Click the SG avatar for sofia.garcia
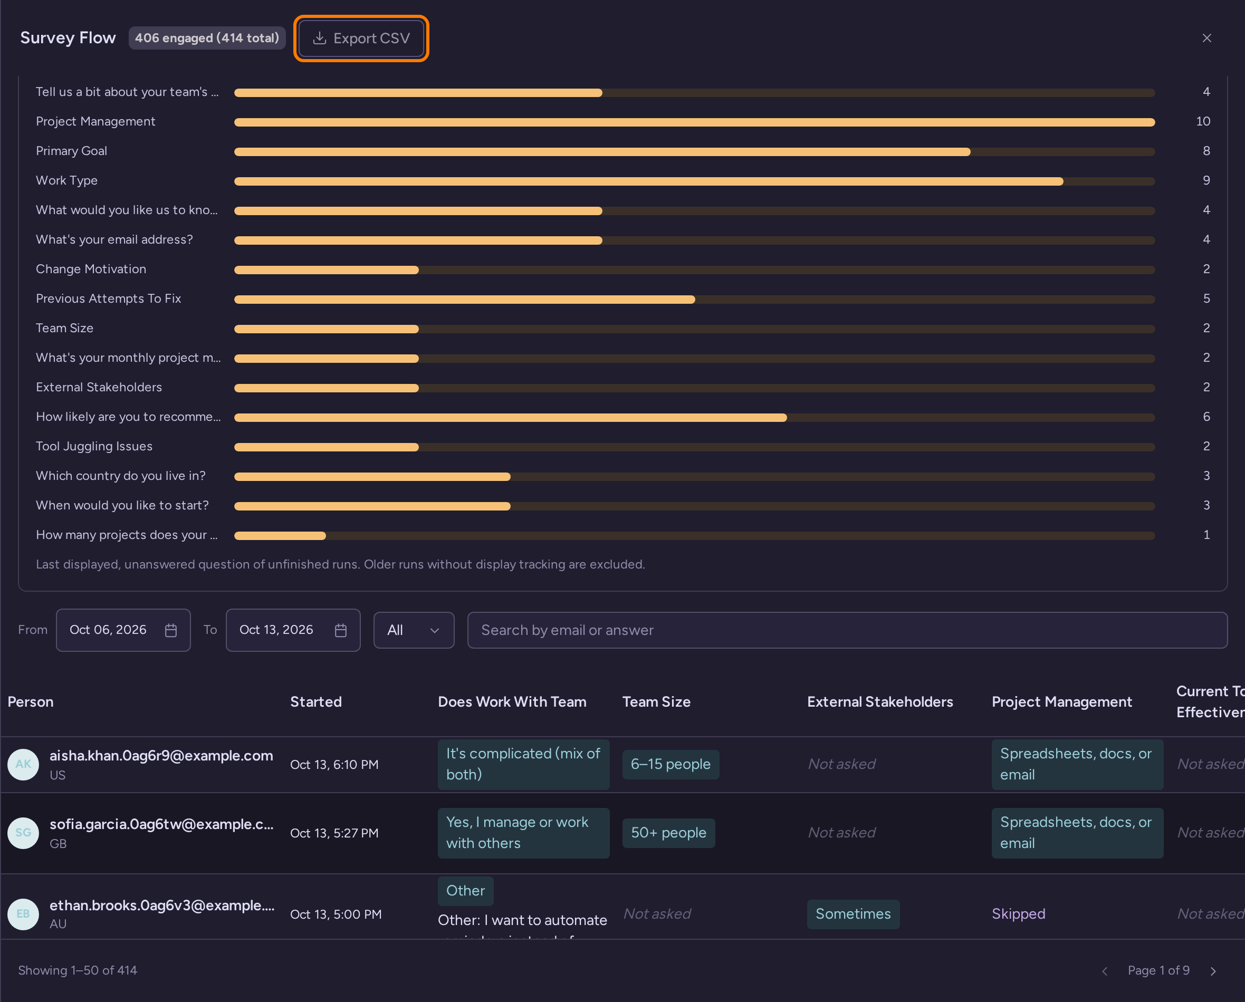1245x1002 pixels. tap(23, 833)
